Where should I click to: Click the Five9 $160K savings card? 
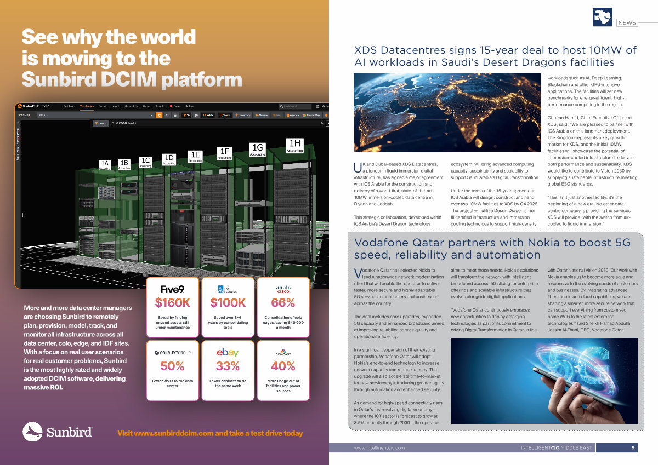(172, 307)
